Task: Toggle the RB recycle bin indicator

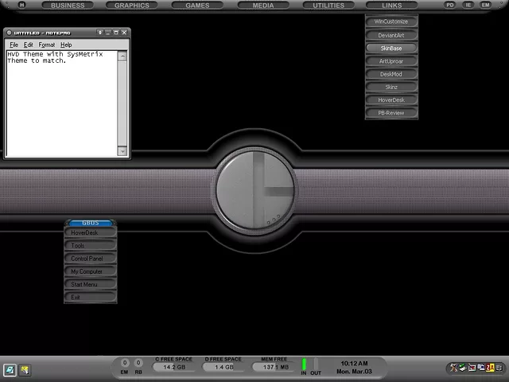Action: coord(138,364)
